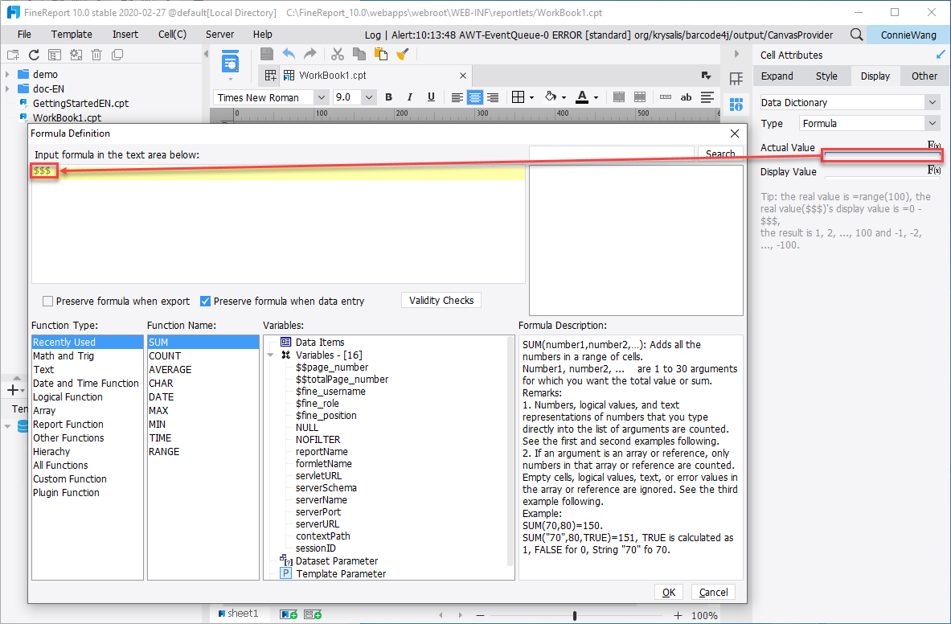951x624 pixels.
Task: Open the font color picker
Action: coord(582,97)
